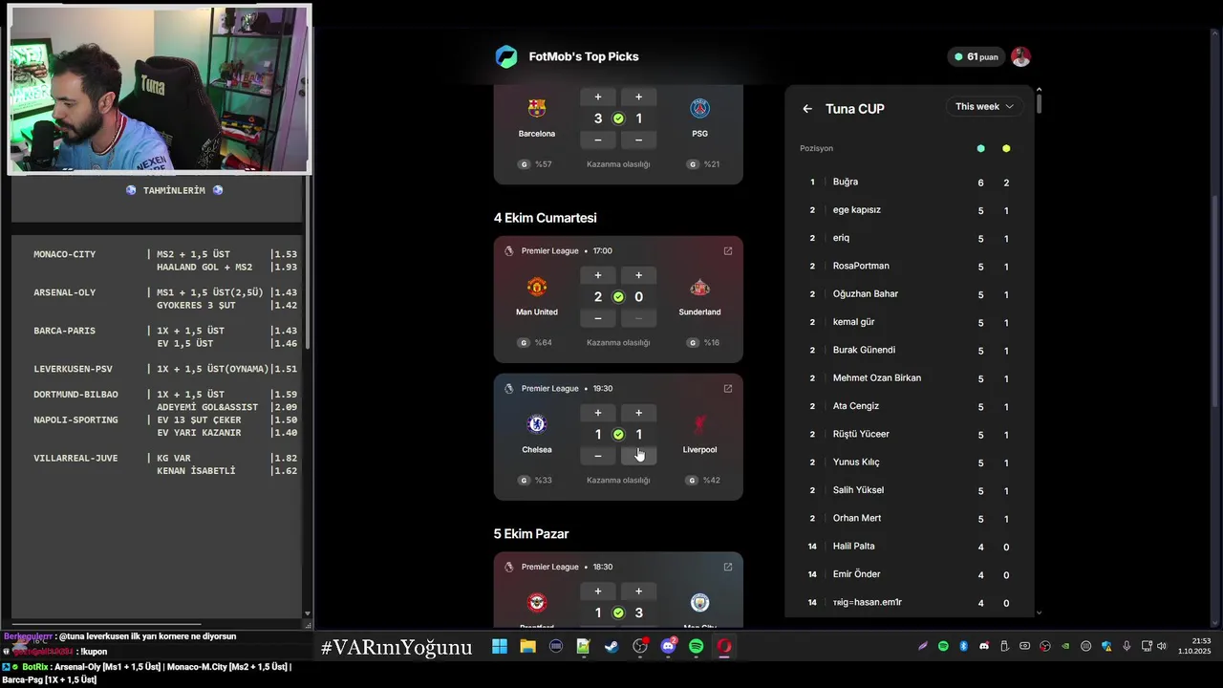Viewport: 1223px width, 688px height.
Task: Click the Man United club crest
Action: tap(537, 287)
